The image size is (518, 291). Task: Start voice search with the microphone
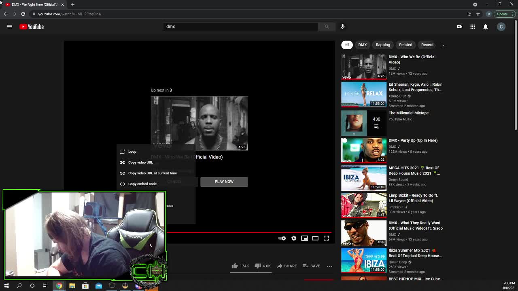point(342,27)
